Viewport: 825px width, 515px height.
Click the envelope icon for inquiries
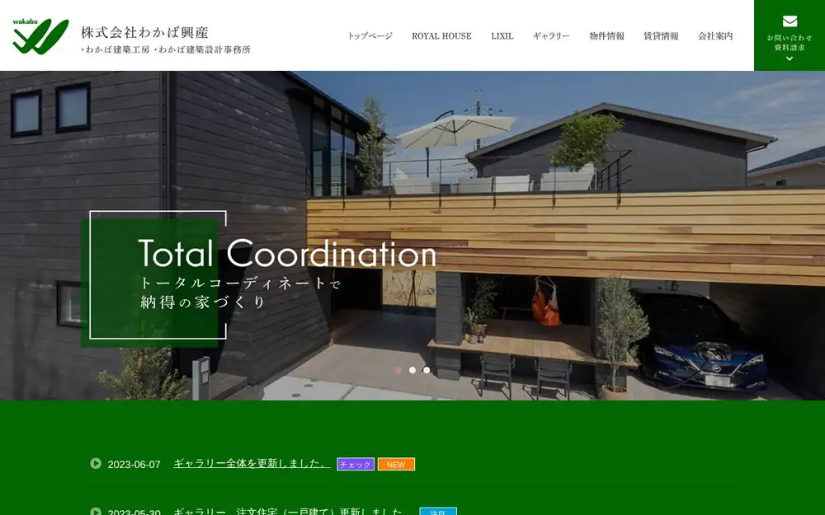click(790, 21)
